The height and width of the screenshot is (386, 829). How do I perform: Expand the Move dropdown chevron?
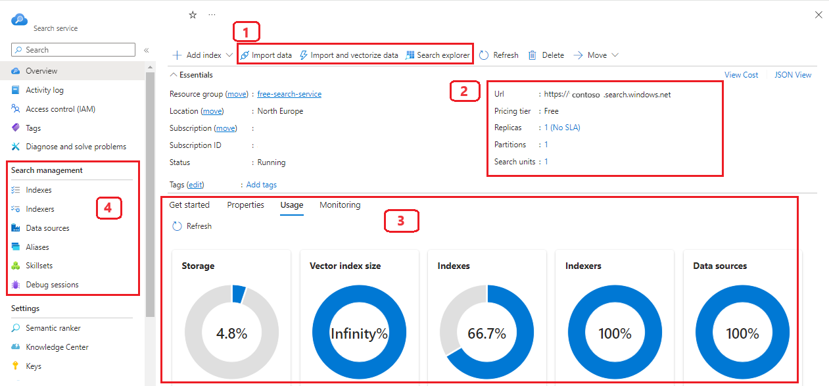pos(615,55)
